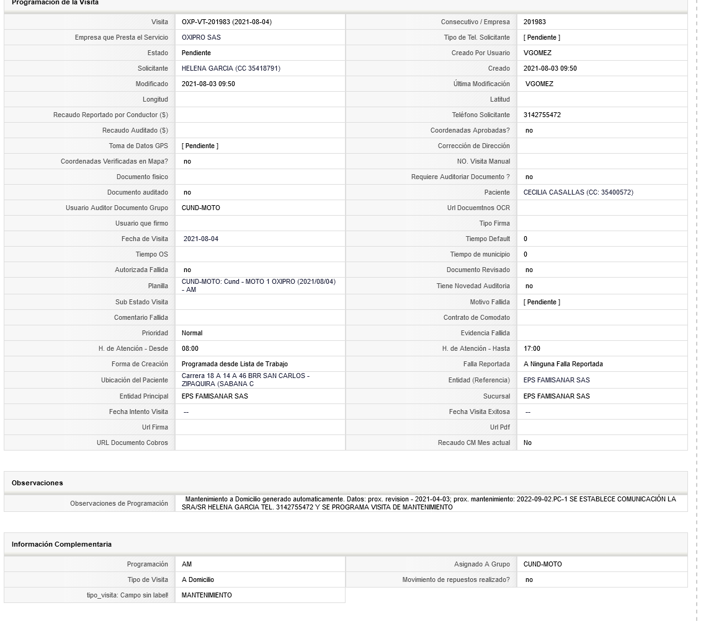
Task: Select Asignado A Grupo value CUND-MOTO
Action: tap(543, 565)
